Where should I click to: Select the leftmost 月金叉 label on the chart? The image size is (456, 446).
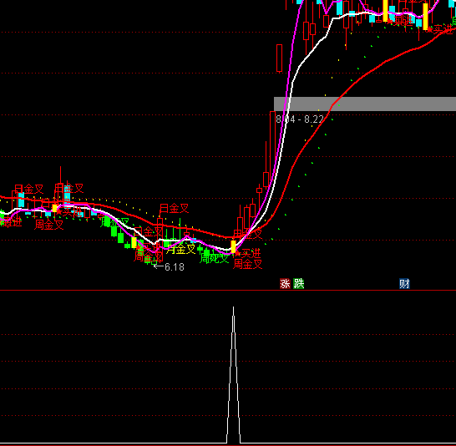tap(28, 190)
